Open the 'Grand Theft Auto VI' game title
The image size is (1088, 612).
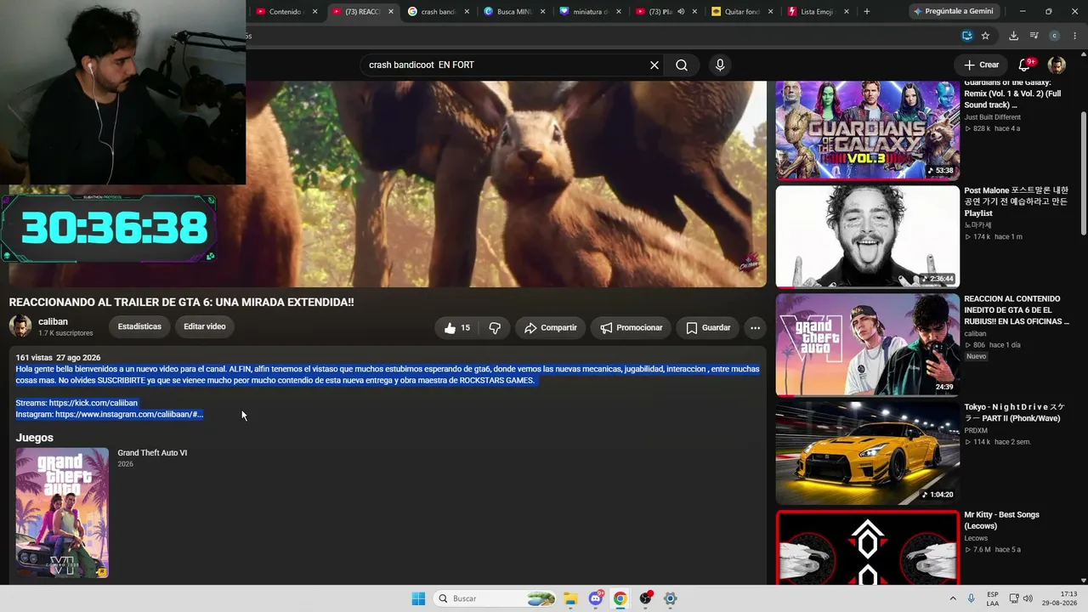pyautogui.click(x=152, y=453)
